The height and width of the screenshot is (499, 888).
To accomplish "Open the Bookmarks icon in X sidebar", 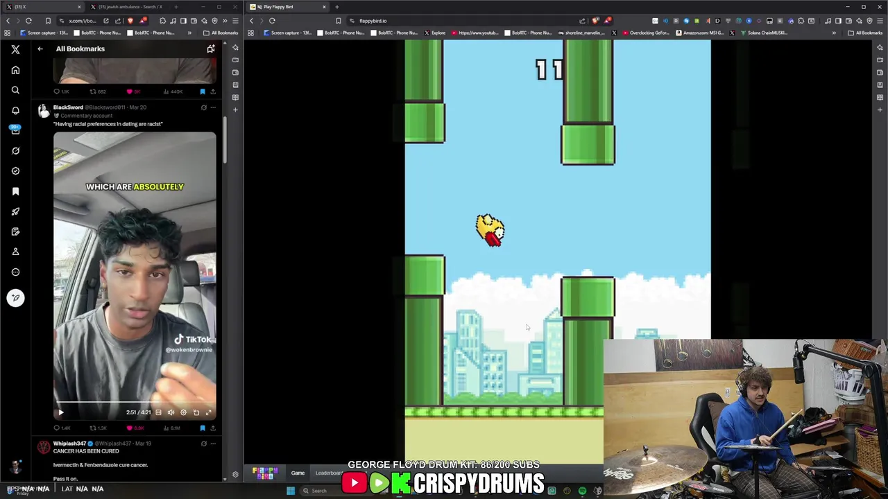I will point(15,191).
